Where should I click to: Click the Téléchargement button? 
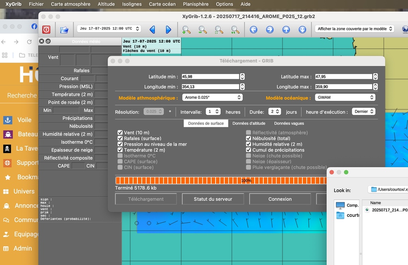[x=146, y=199]
